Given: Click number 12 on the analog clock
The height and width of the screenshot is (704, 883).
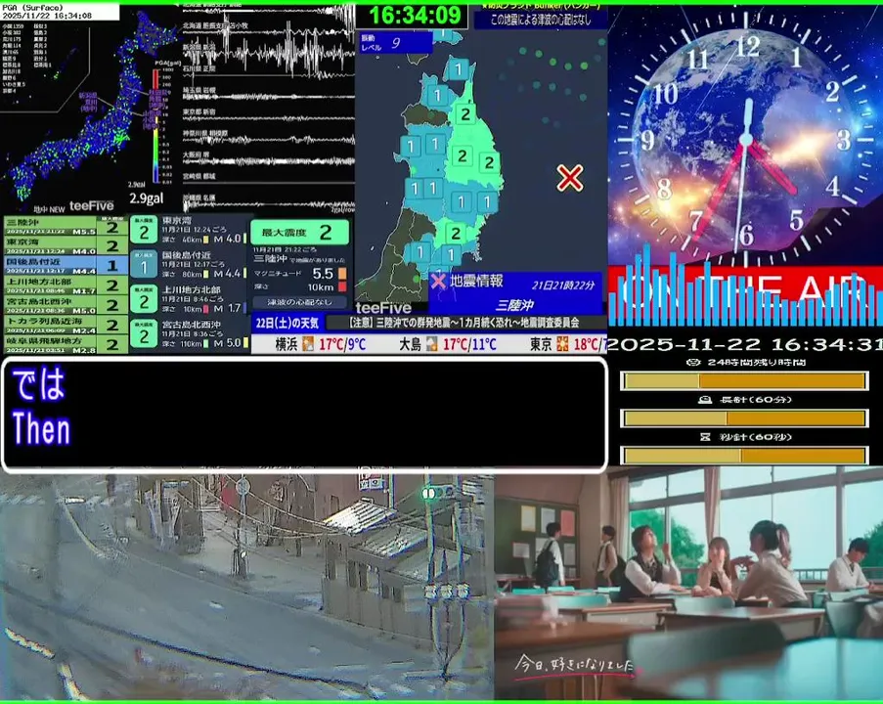Looking at the screenshot, I should [747, 46].
